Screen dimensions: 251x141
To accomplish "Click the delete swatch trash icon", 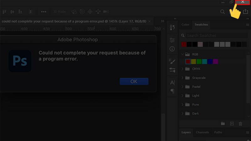I will pos(240,123).
